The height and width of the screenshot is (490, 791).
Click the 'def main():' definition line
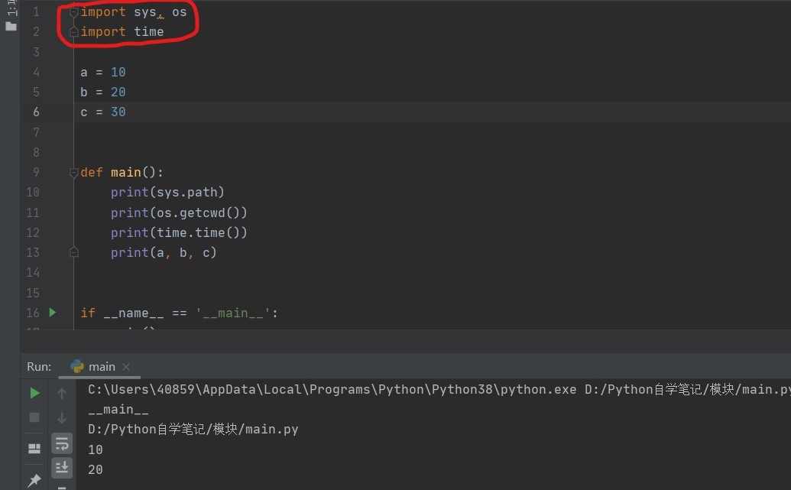122,173
